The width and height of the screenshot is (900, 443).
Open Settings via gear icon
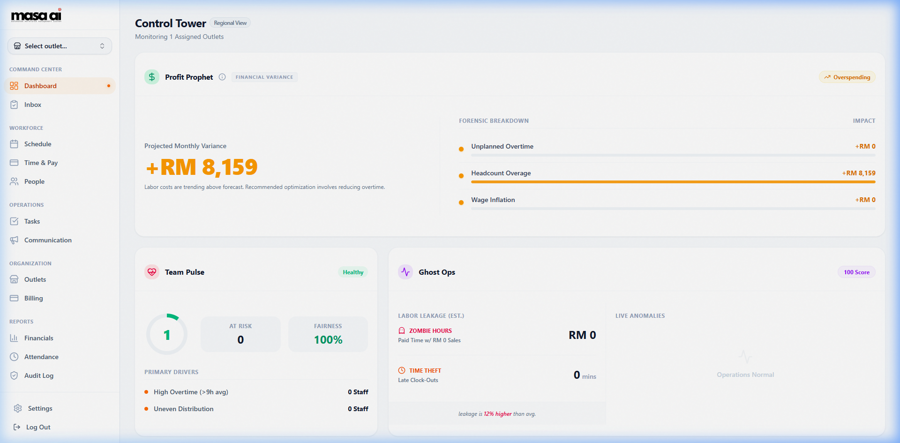[x=18, y=408]
